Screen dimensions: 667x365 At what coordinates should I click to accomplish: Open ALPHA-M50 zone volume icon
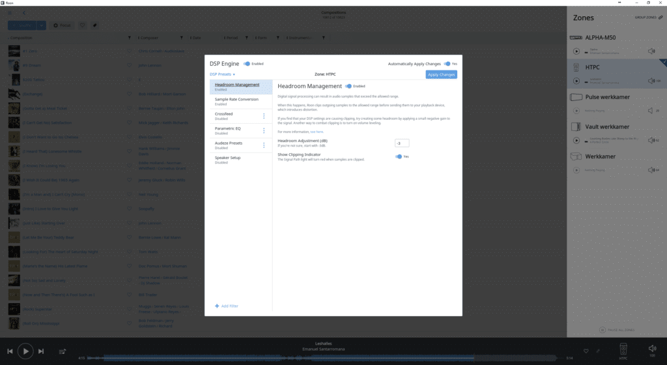pyautogui.click(x=651, y=51)
